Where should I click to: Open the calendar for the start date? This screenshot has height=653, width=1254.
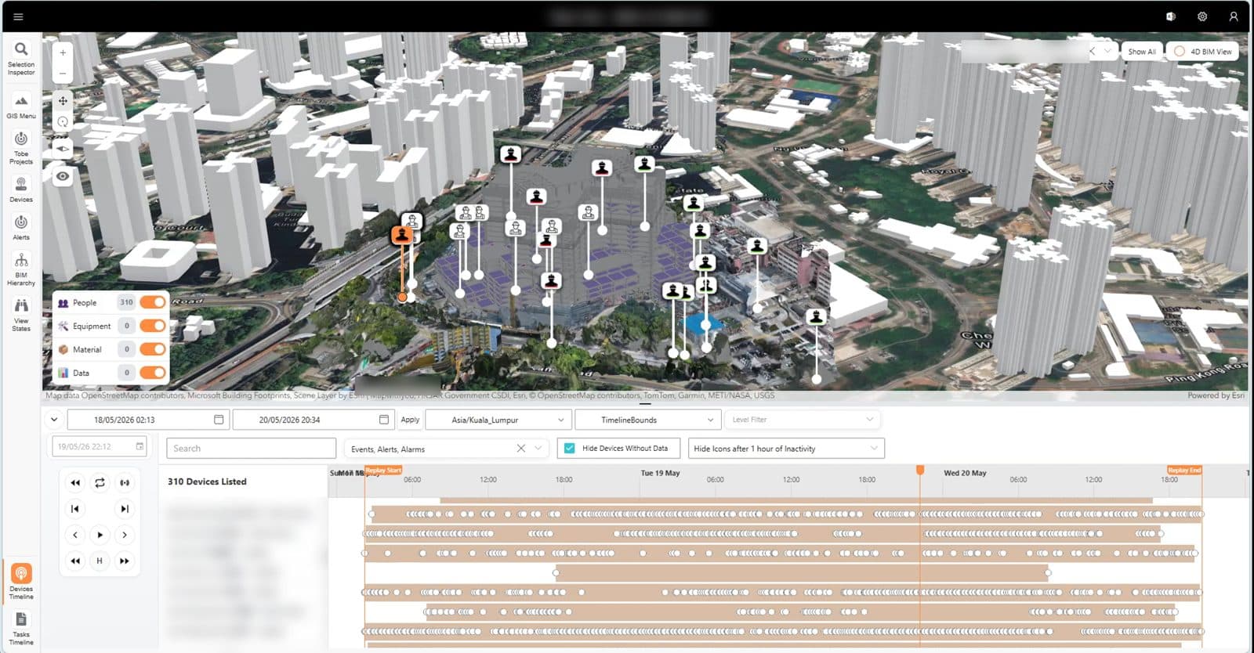click(219, 420)
